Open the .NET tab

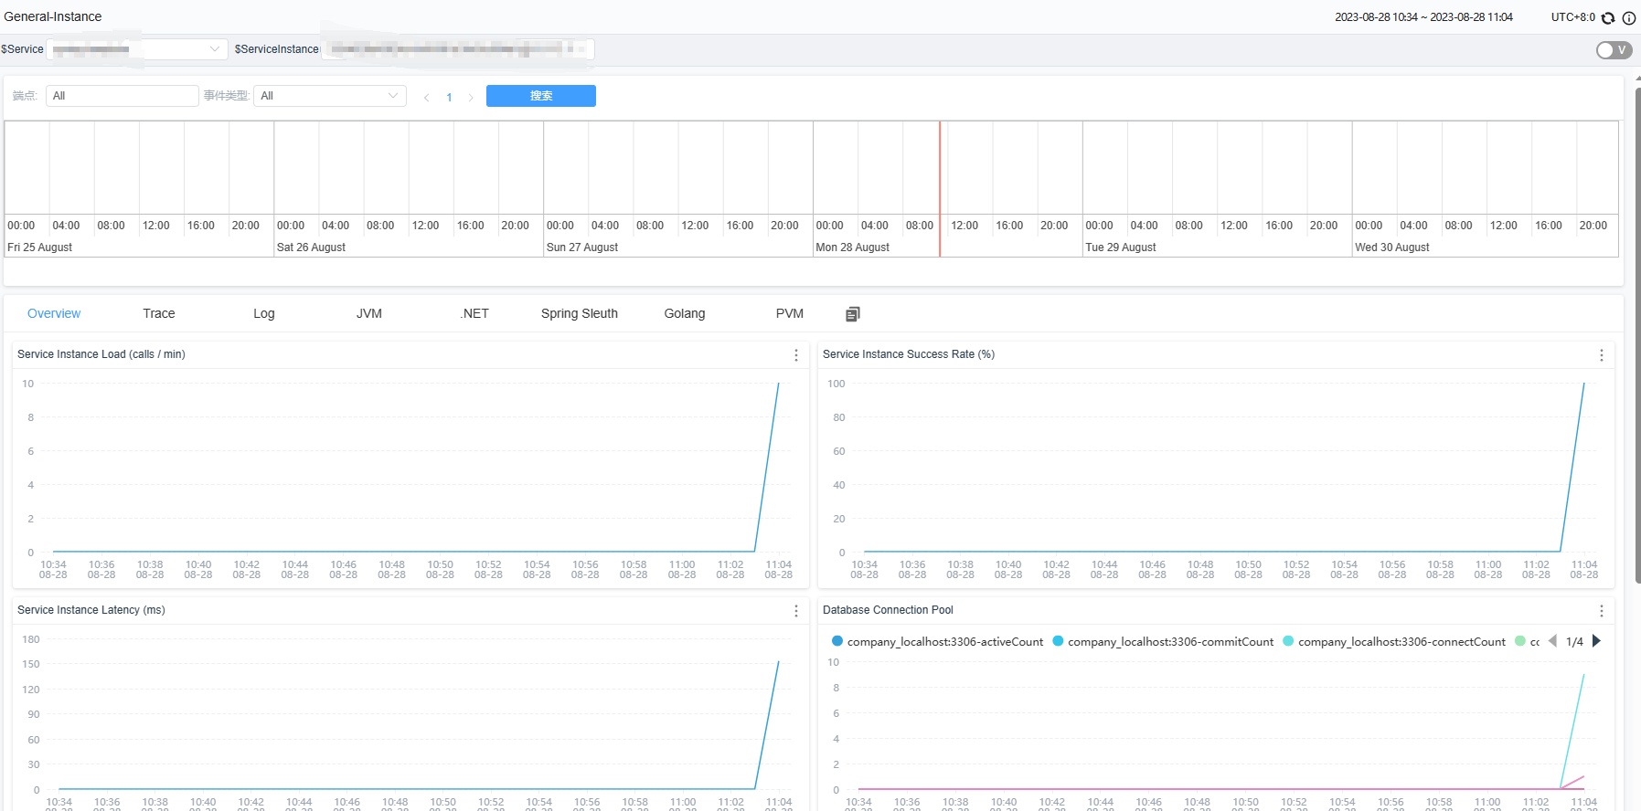click(474, 313)
